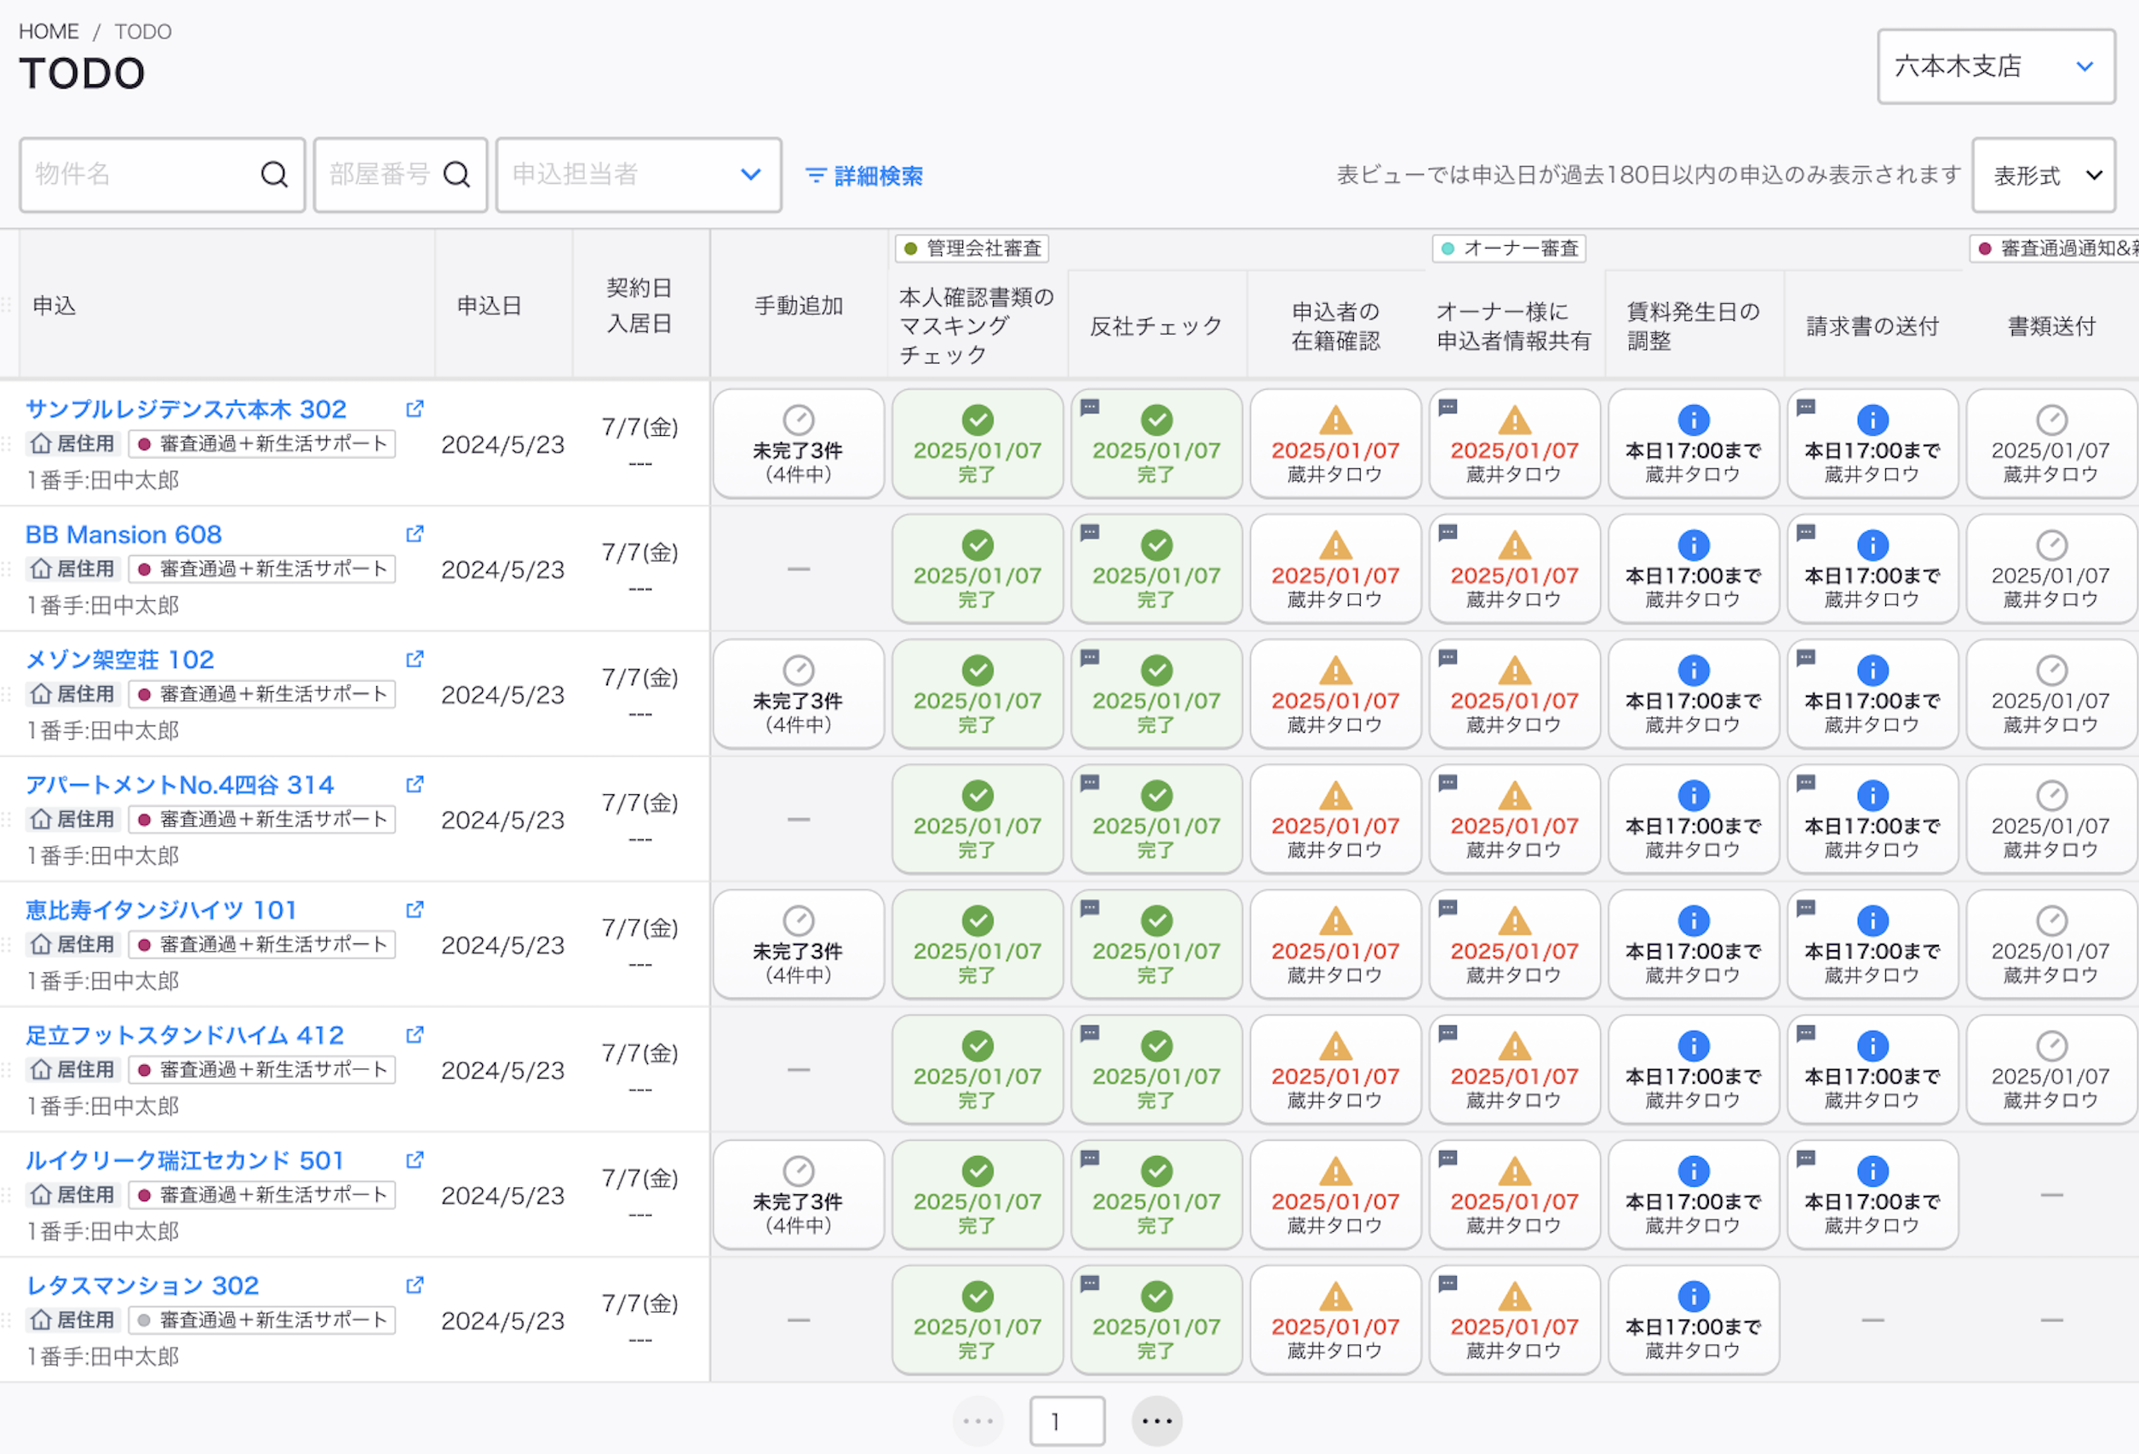
Task: Click 本人確認書類 完了 cell, アパートメントNo.4四谷 row
Action: [x=978, y=819]
